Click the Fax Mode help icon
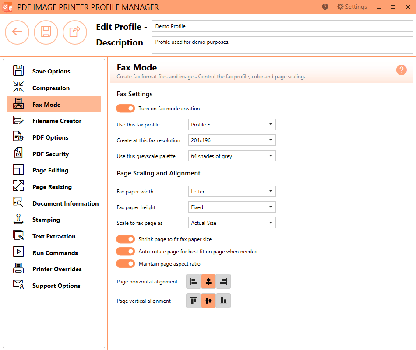The height and width of the screenshot is (350, 416). click(402, 70)
